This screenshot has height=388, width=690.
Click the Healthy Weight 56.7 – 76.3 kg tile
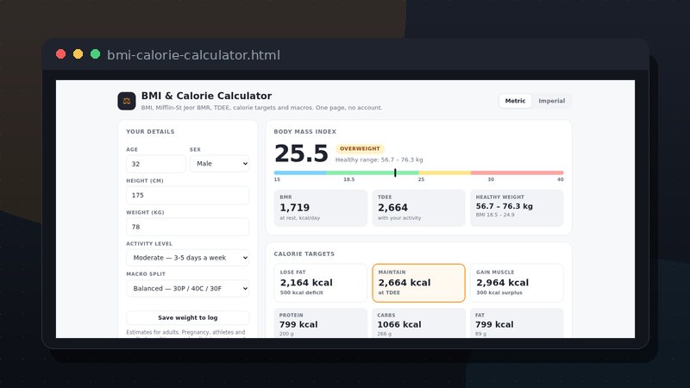(517, 208)
